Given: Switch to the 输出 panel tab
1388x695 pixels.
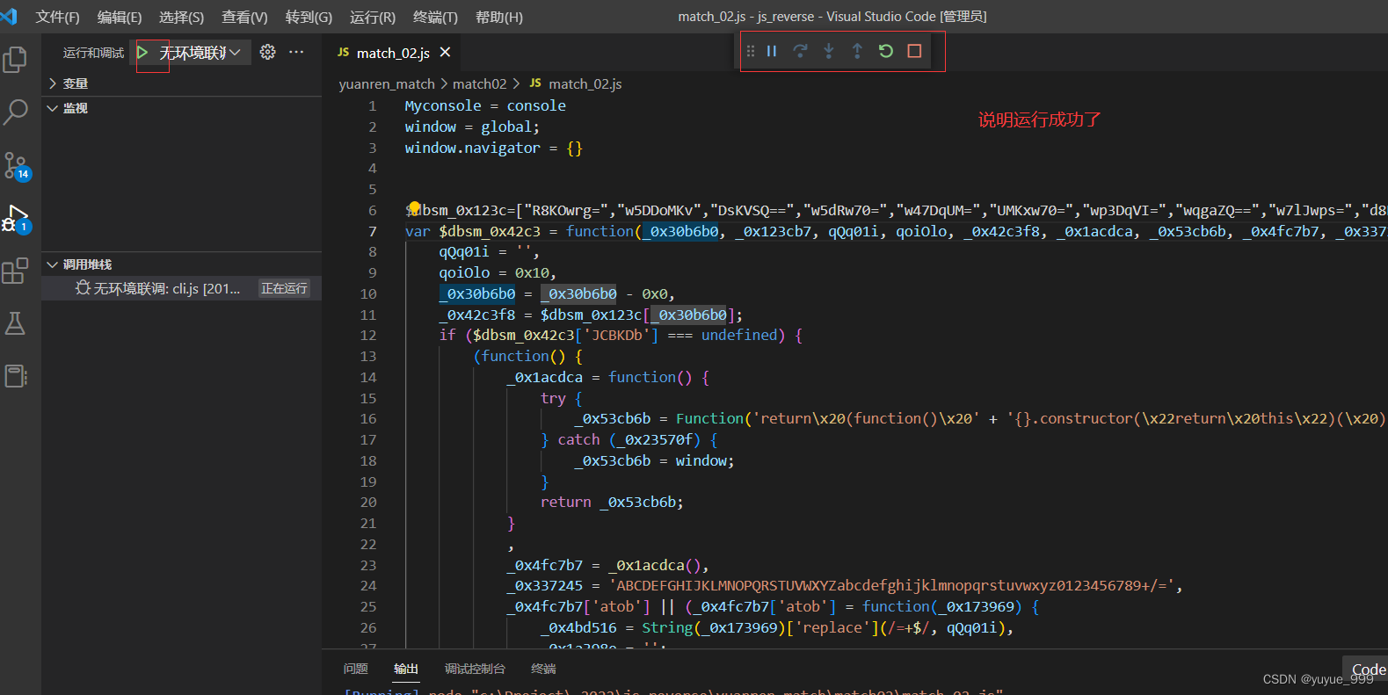Looking at the screenshot, I should pos(406,669).
